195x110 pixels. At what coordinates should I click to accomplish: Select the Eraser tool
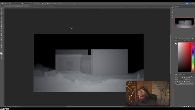click(x=2, y=30)
